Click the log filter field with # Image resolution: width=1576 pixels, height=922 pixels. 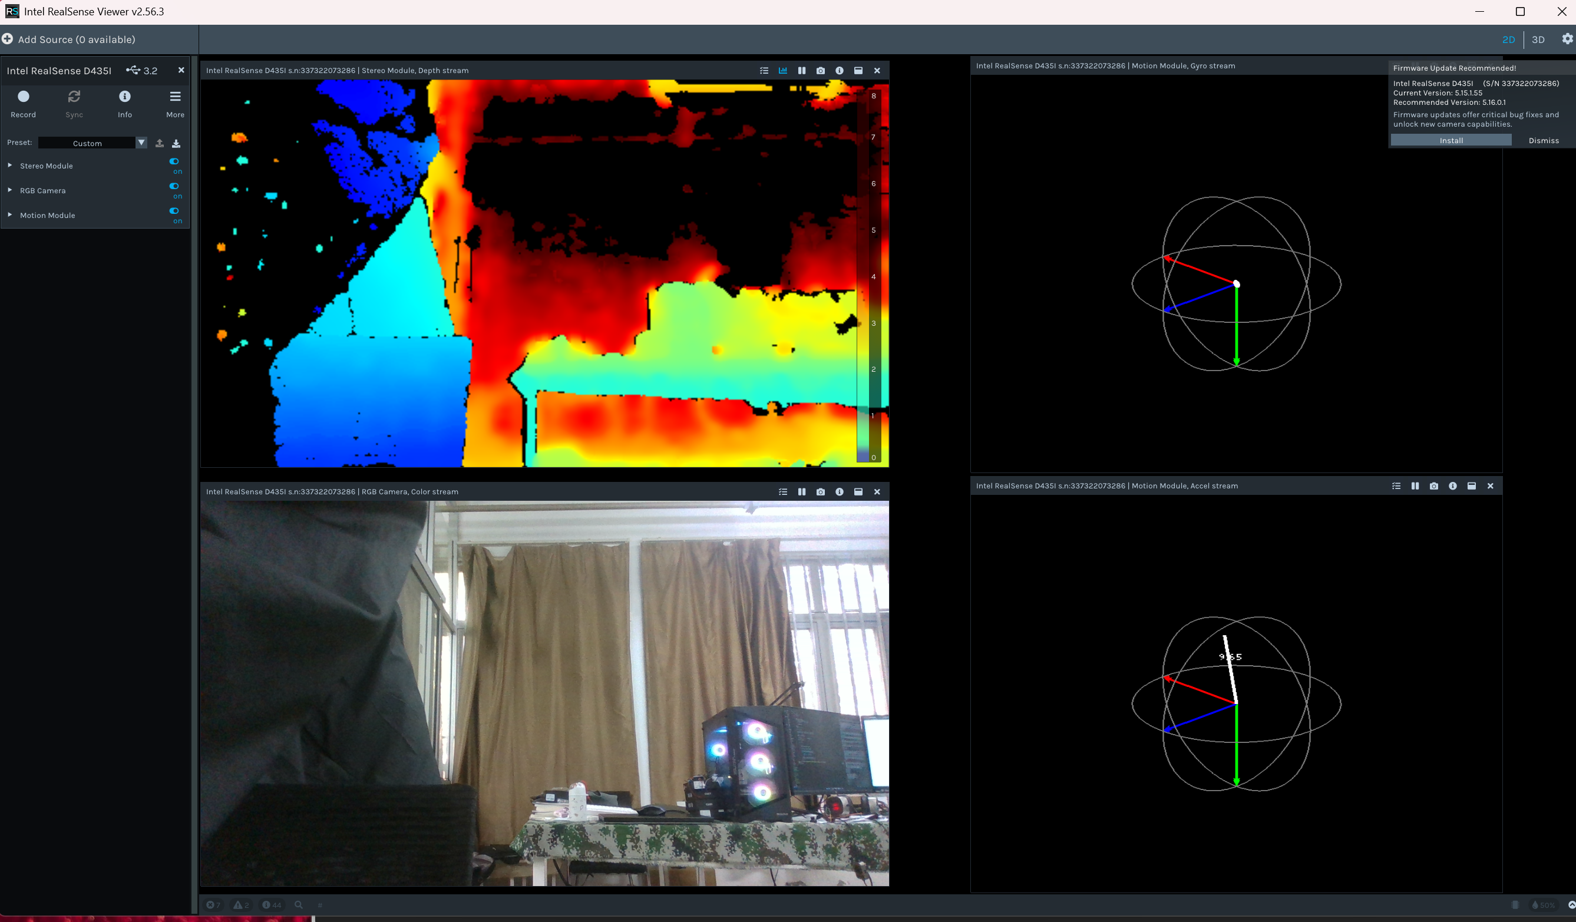319,904
